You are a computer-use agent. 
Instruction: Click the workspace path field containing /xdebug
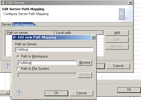pos(47,63)
